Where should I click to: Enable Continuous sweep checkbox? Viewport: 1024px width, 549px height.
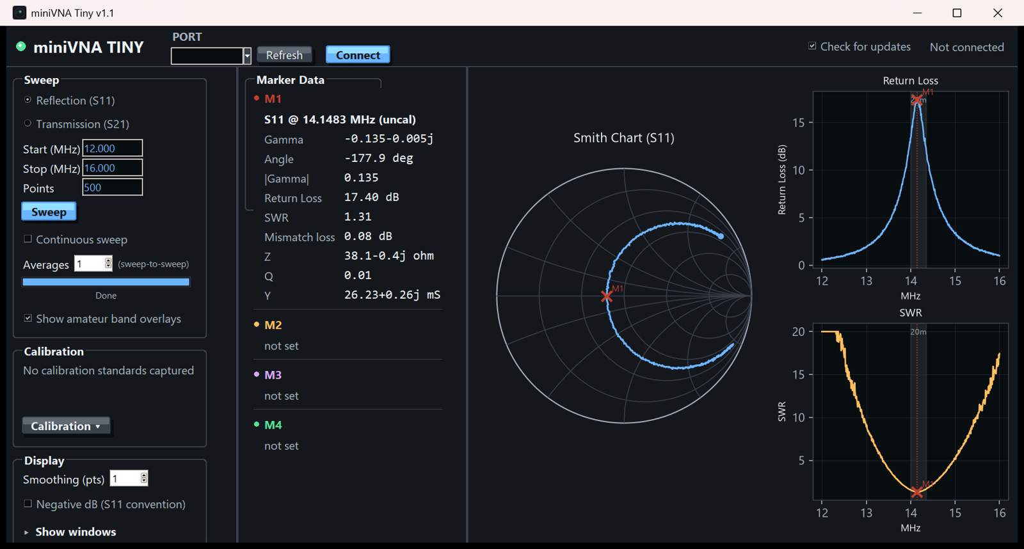28,239
